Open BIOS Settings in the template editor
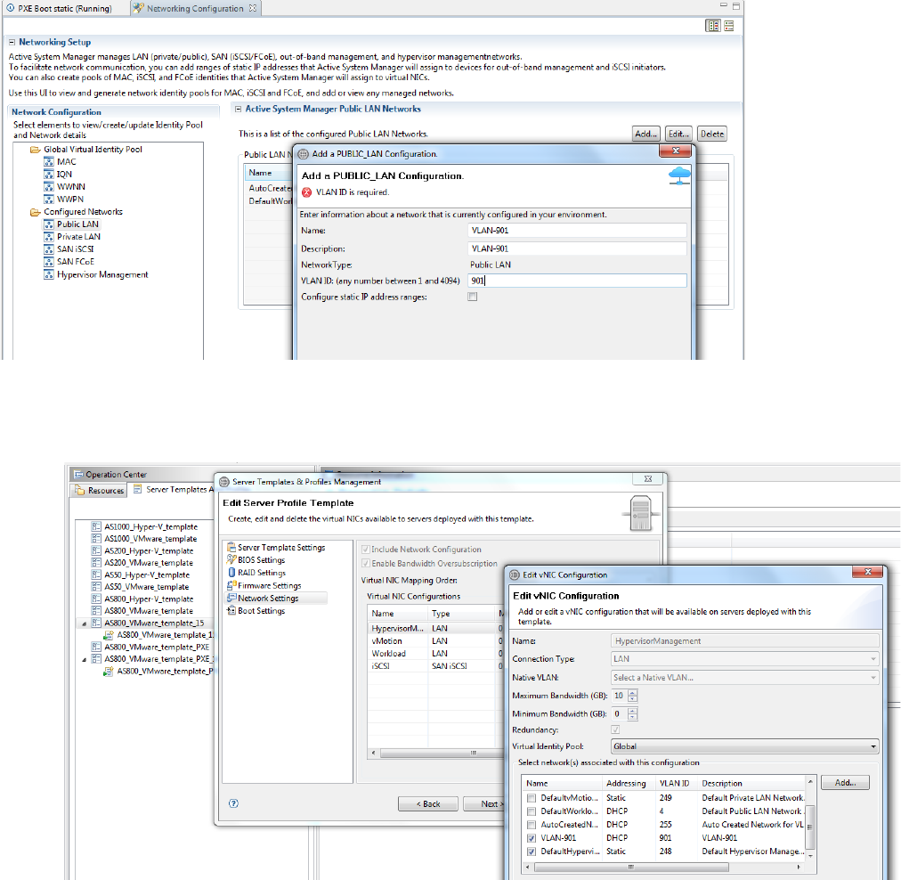This screenshot has width=901, height=880. click(x=261, y=560)
